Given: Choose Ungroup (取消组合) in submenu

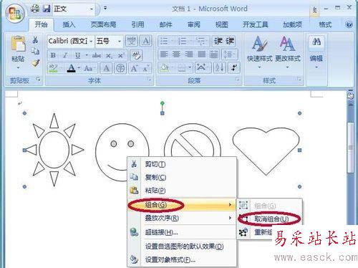Looking at the screenshot, I should coord(270,219).
